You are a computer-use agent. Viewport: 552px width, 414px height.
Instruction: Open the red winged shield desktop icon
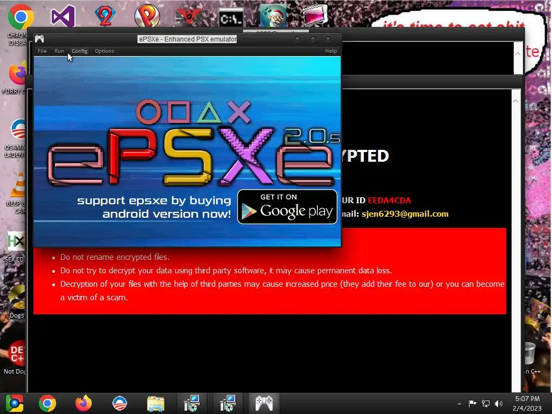click(189, 17)
